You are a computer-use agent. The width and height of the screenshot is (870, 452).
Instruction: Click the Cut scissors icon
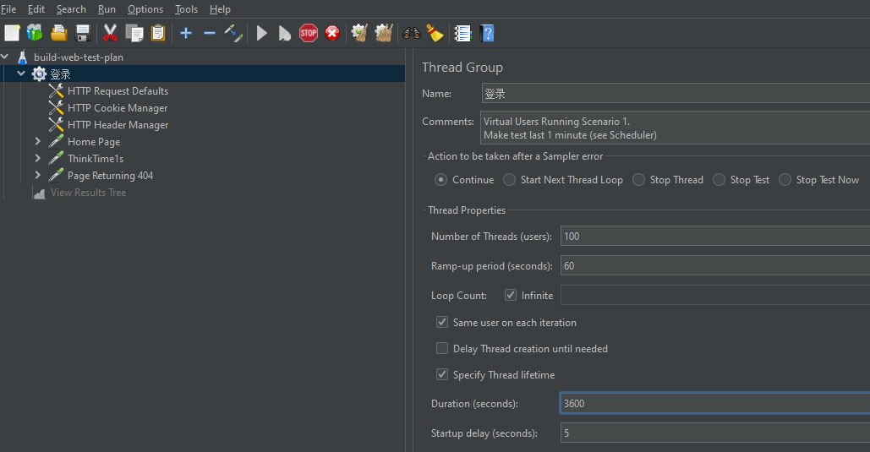coord(111,33)
